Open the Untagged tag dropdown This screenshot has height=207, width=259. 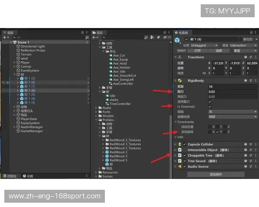(x=204, y=45)
